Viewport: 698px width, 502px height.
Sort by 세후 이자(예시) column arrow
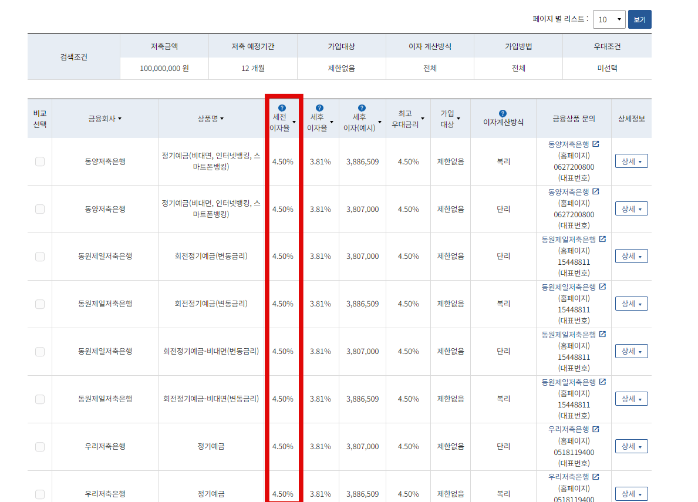[380, 122]
